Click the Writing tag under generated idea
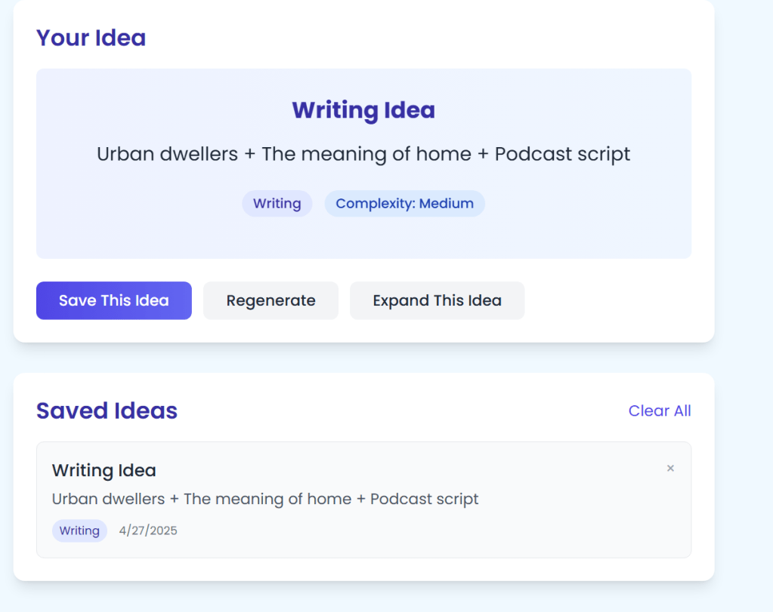773x612 pixels. pos(277,204)
